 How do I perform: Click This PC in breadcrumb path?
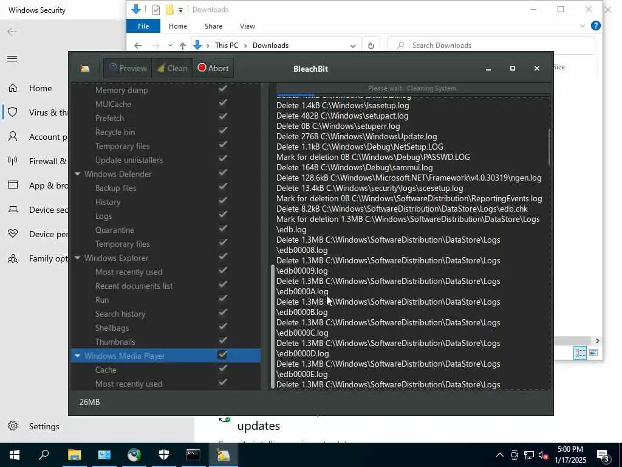[x=227, y=46]
